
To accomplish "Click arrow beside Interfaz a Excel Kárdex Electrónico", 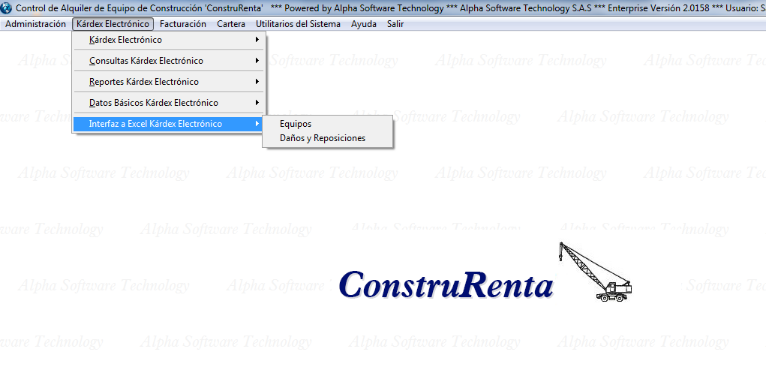I will [x=257, y=124].
